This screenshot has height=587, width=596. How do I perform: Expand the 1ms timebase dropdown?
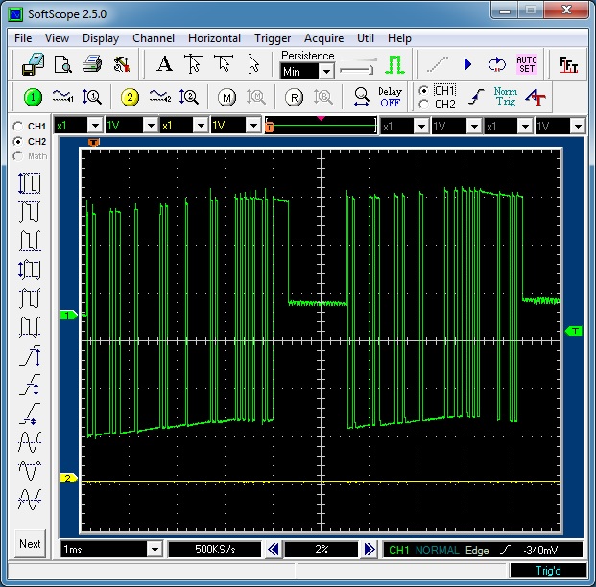pos(154,549)
